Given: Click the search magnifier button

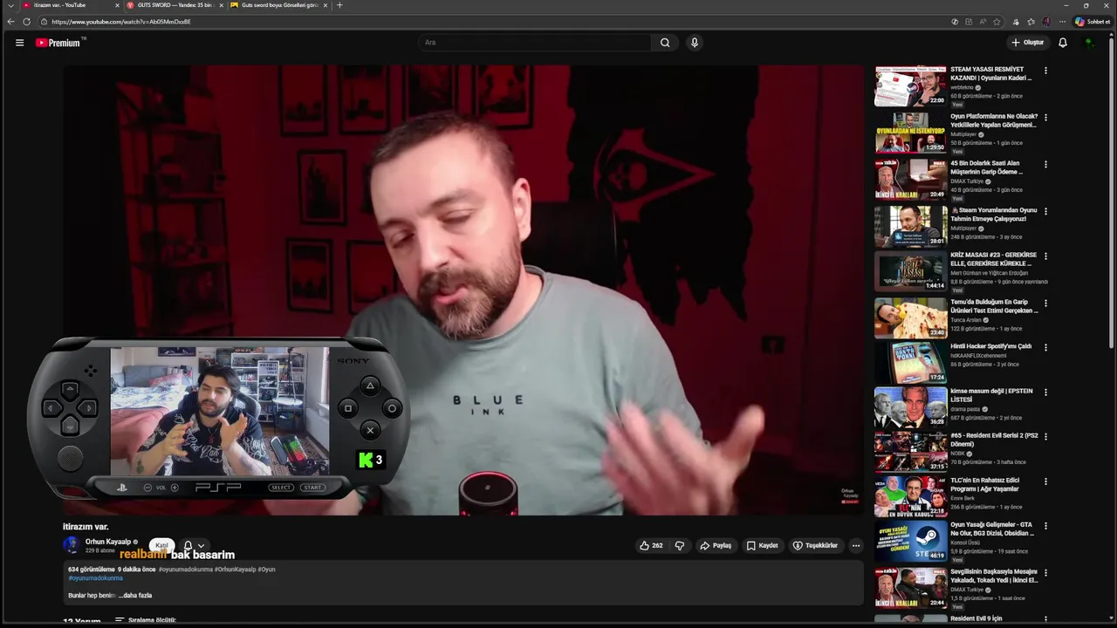Looking at the screenshot, I should coord(665,42).
